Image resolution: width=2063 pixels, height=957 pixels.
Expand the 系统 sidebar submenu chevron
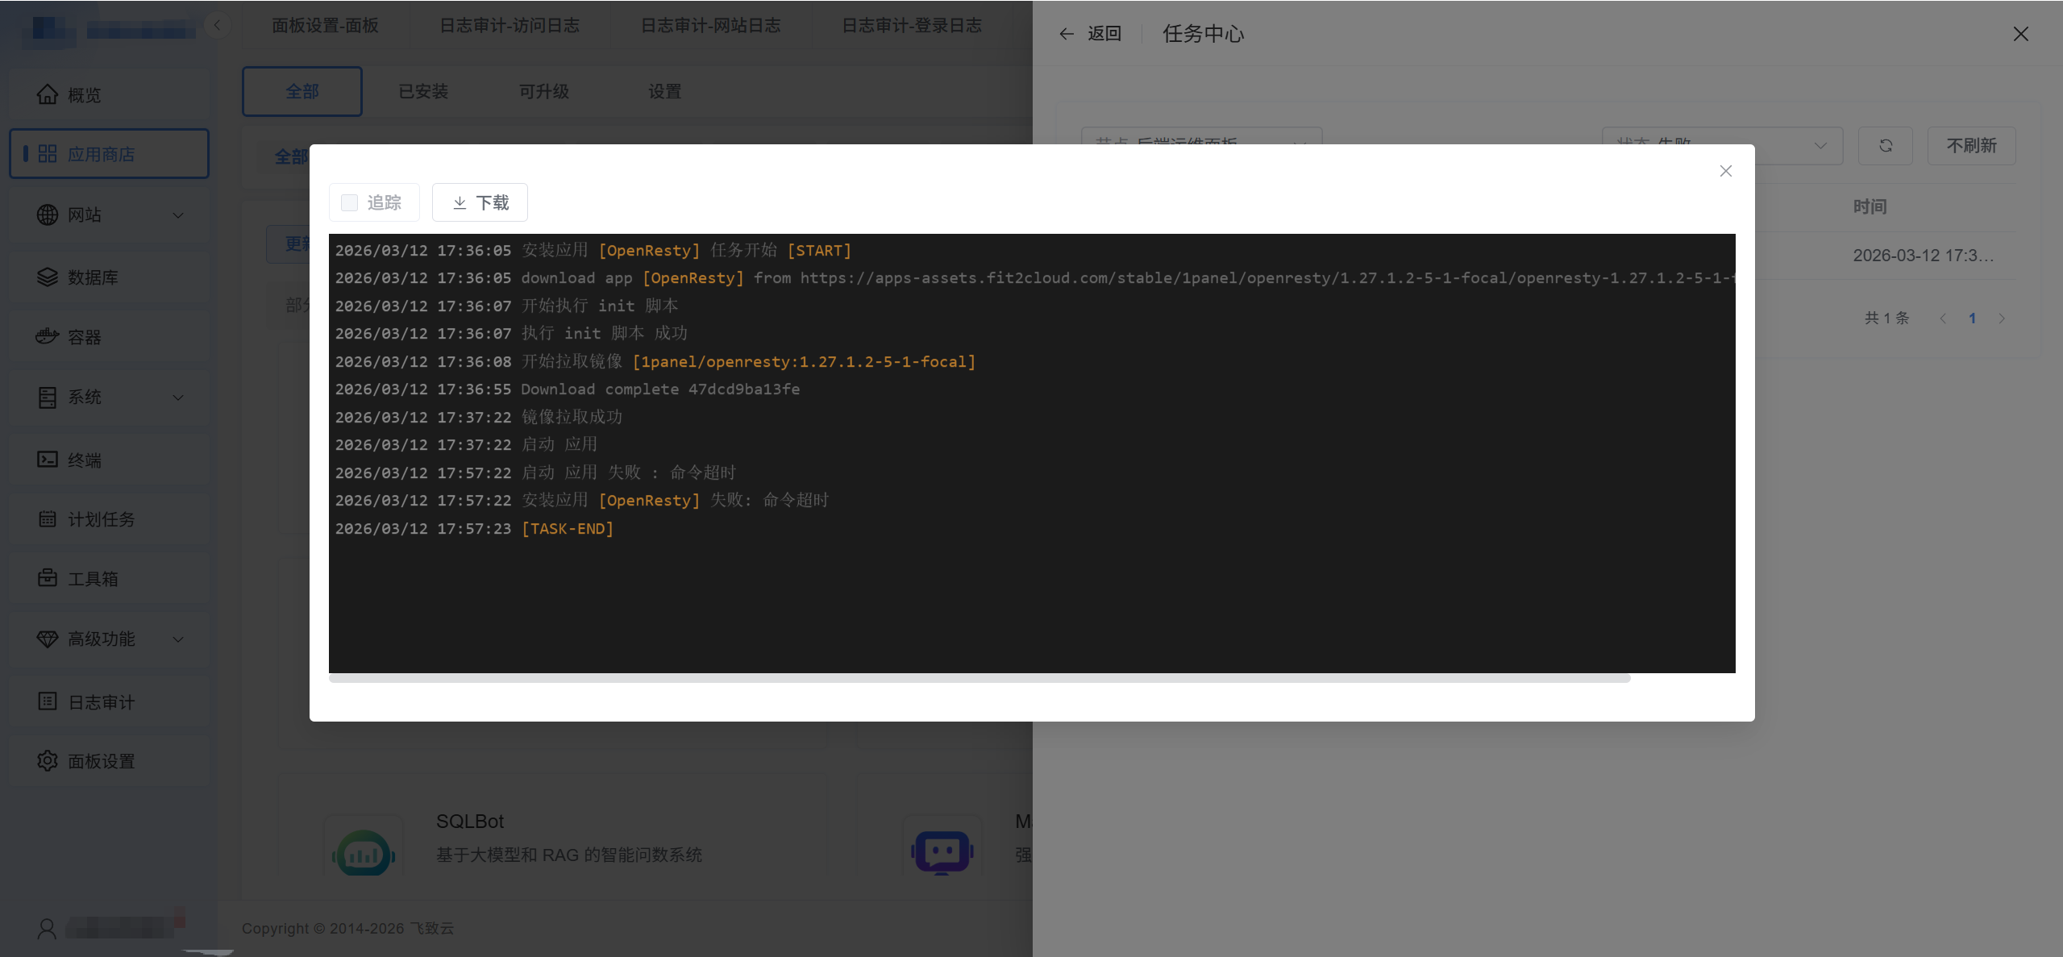[x=178, y=397]
